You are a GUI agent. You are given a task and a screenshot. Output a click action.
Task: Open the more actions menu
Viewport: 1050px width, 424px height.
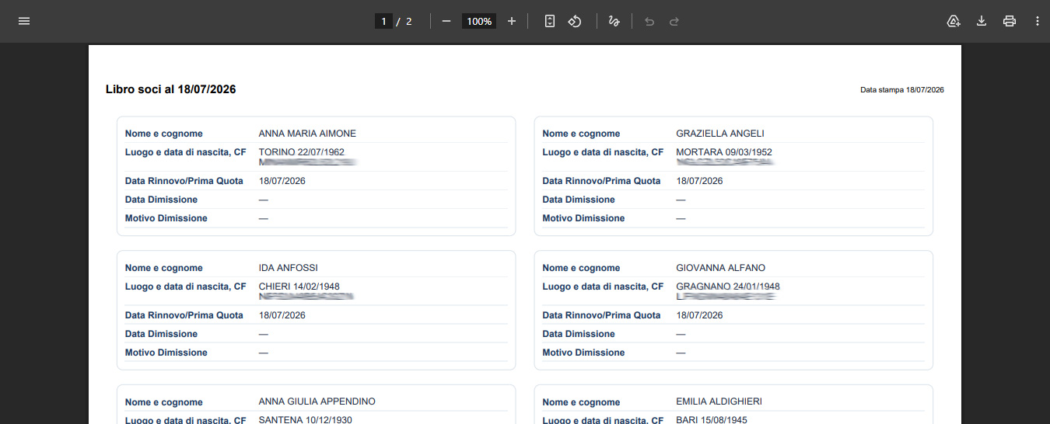coord(1037,21)
